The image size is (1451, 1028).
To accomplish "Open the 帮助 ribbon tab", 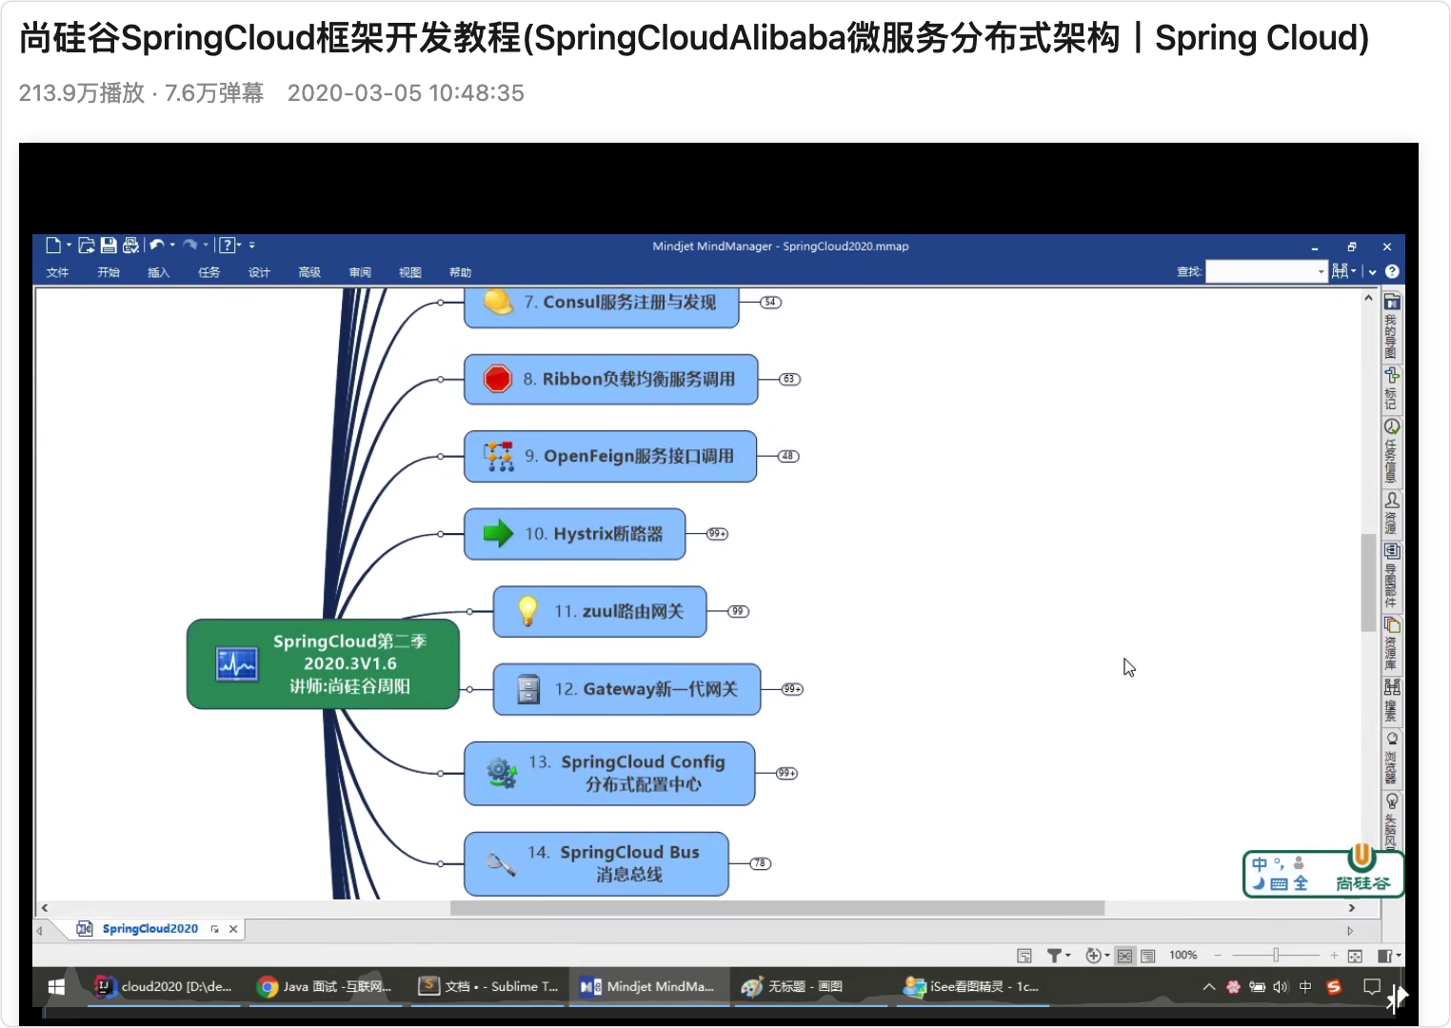I will (x=461, y=272).
